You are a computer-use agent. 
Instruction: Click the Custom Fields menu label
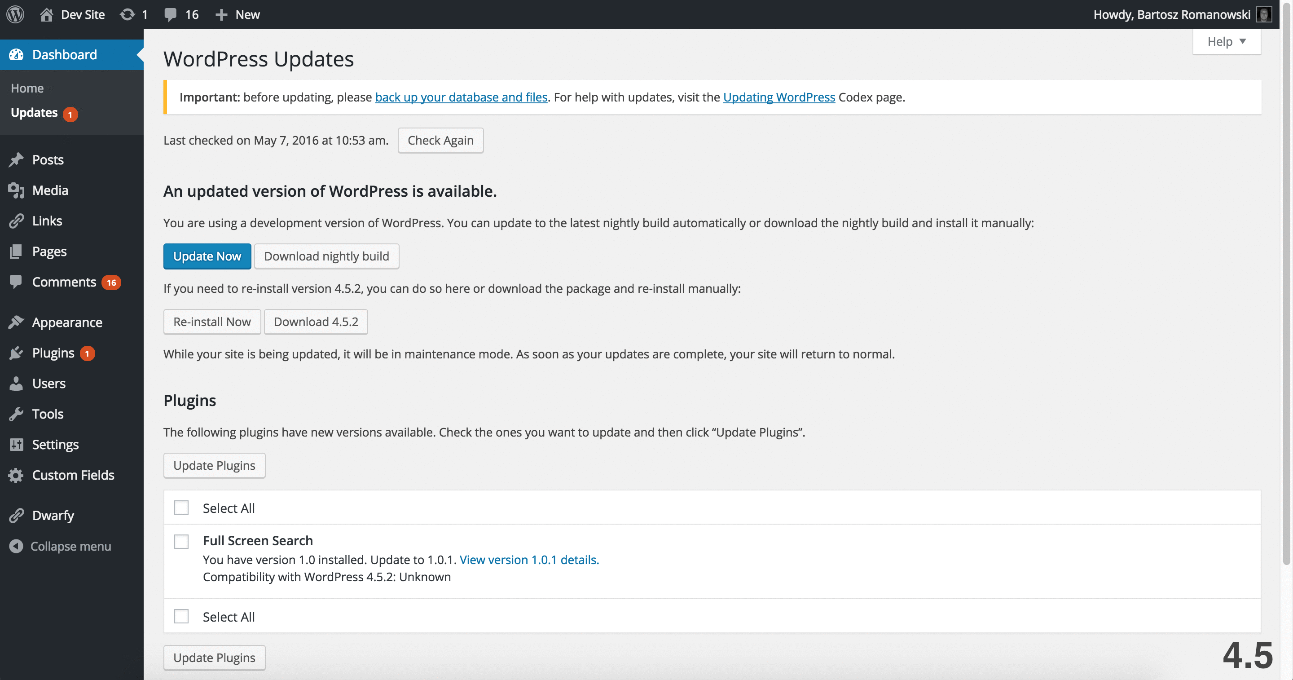(x=73, y=475)
